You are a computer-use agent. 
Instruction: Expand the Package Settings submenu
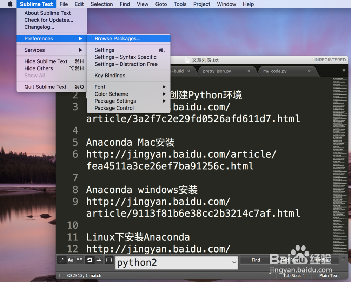[128, 101]
